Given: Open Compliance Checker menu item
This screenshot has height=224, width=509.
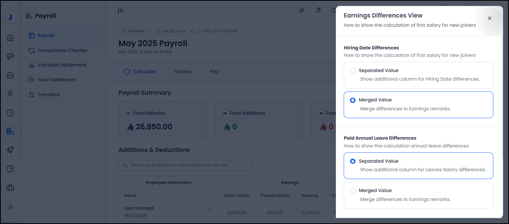Looking at the screenshot, I should click(x=62, y=50).
